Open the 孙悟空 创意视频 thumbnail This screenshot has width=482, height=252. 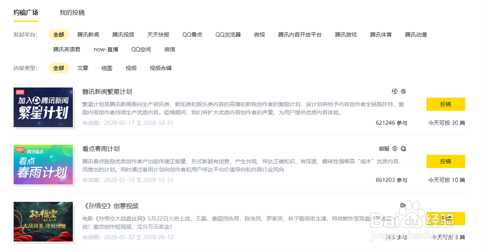point(43,222)
